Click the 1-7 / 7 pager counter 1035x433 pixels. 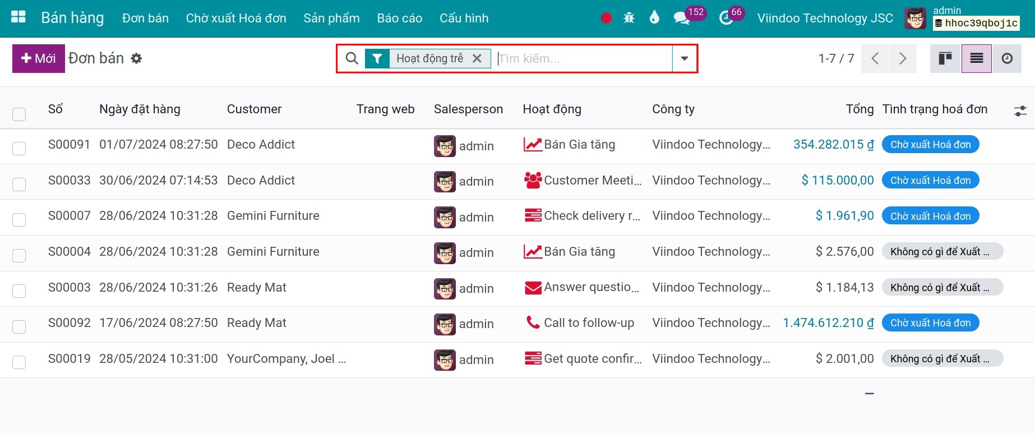[836, 58]
